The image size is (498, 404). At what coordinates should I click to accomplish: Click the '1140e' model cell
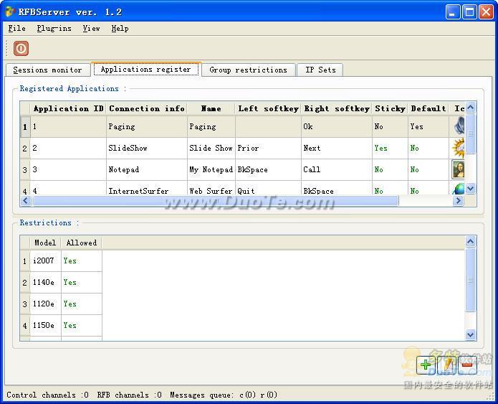click(45, 283)
